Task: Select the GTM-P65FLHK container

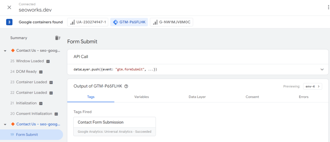Action: coord(129,22)
